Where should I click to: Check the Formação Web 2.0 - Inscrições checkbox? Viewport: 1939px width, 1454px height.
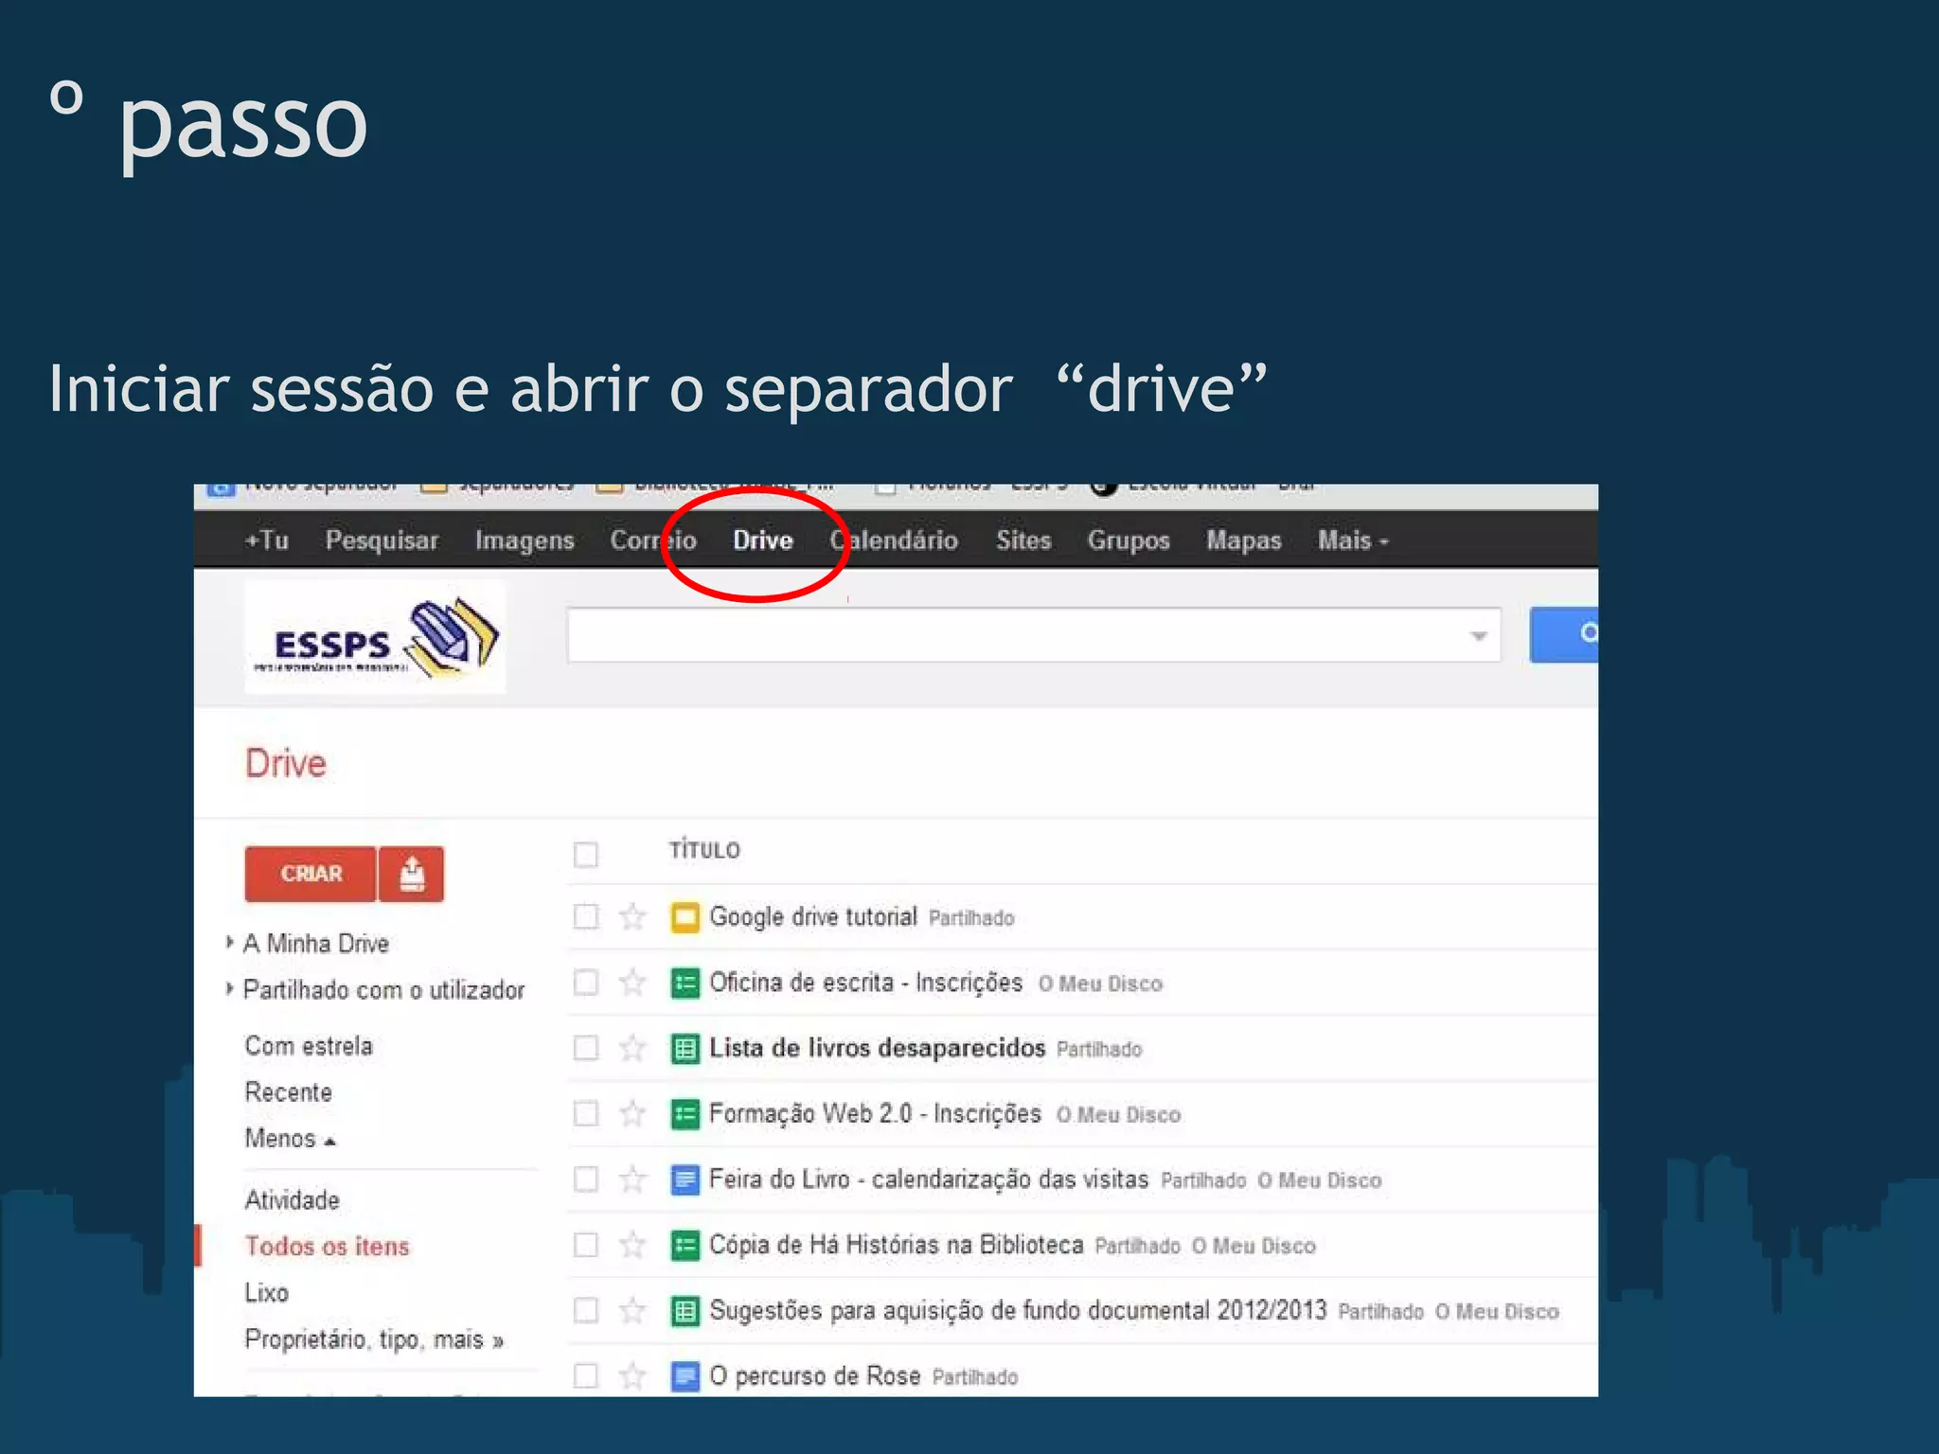[x=586, y=1113]
